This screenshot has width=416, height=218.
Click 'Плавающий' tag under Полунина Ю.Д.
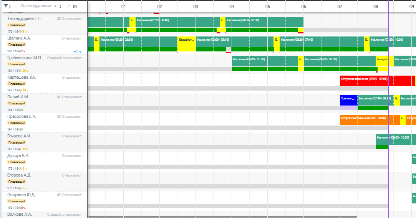click(x=17, y=201)
